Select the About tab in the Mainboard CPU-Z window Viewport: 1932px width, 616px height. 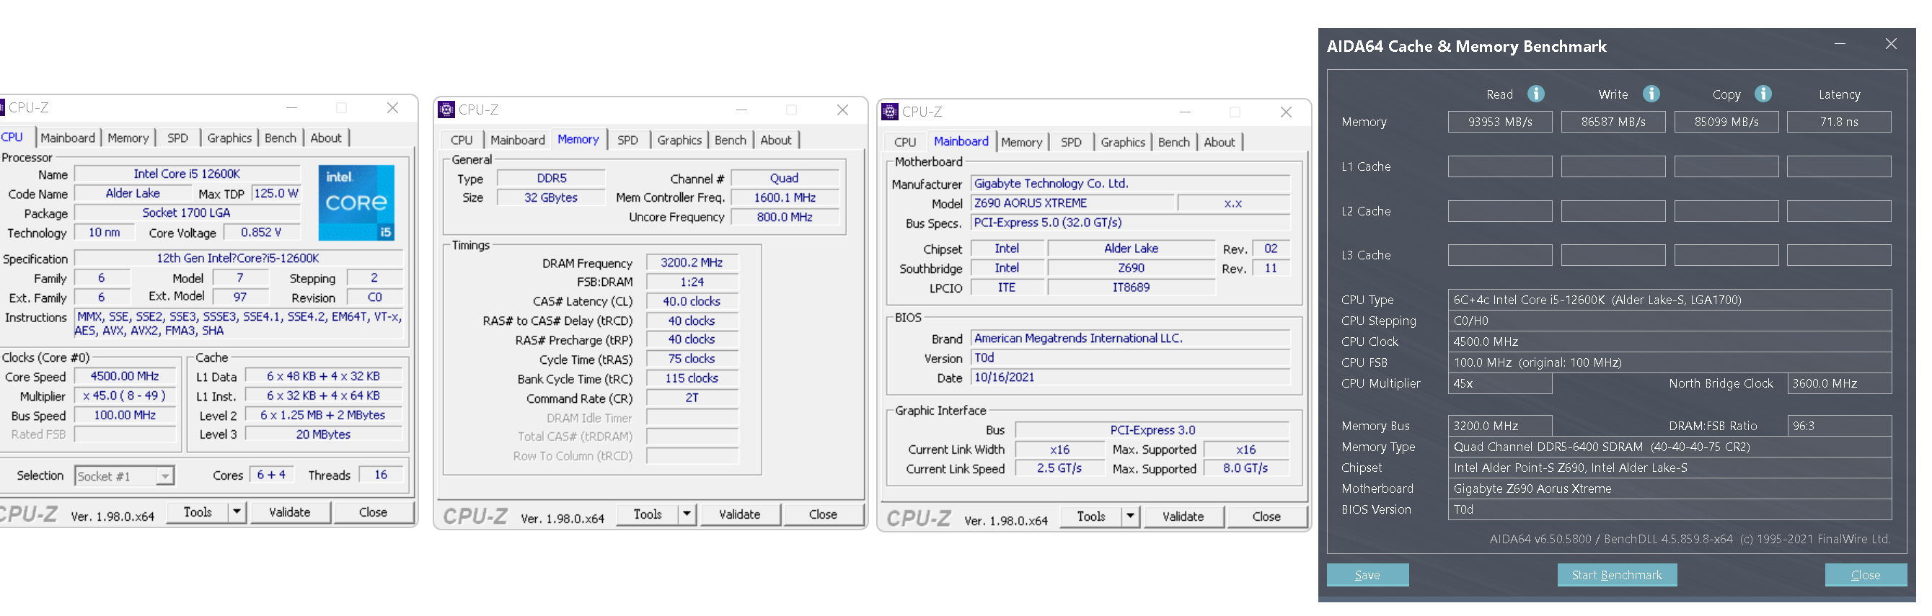pos(1219,143)
